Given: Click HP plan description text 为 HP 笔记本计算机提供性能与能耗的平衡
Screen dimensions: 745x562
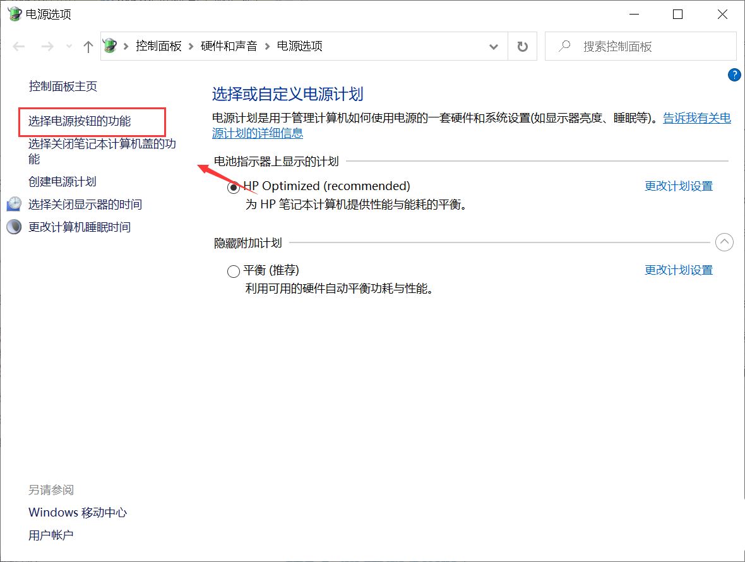Looking at the screenshot, I should [x=357, y=204].
